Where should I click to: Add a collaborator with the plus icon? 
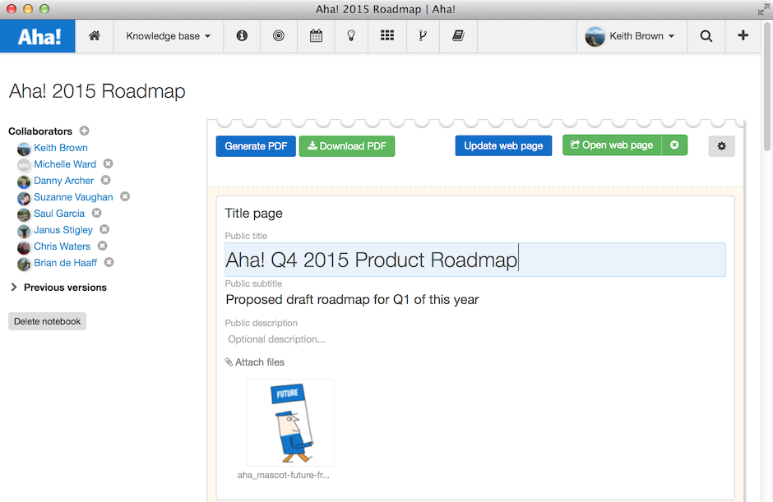tap(84, 131)
